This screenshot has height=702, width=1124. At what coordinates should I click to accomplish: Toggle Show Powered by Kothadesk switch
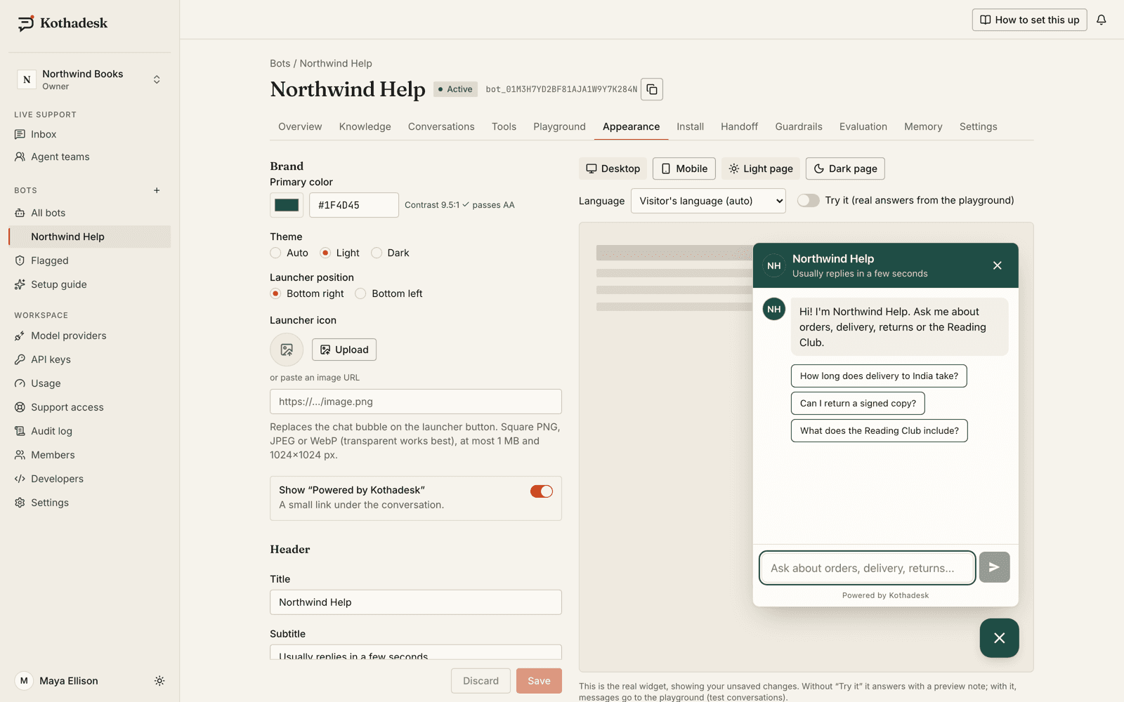[x=542, y=491]
